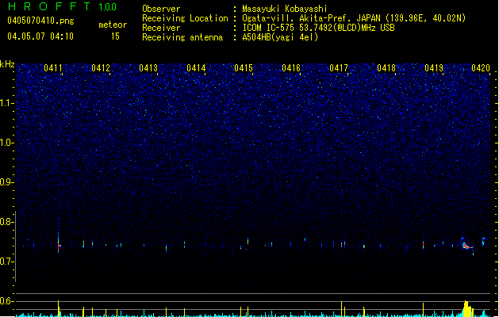Click the 1.1 kHz axis label

tap(7, 103)
